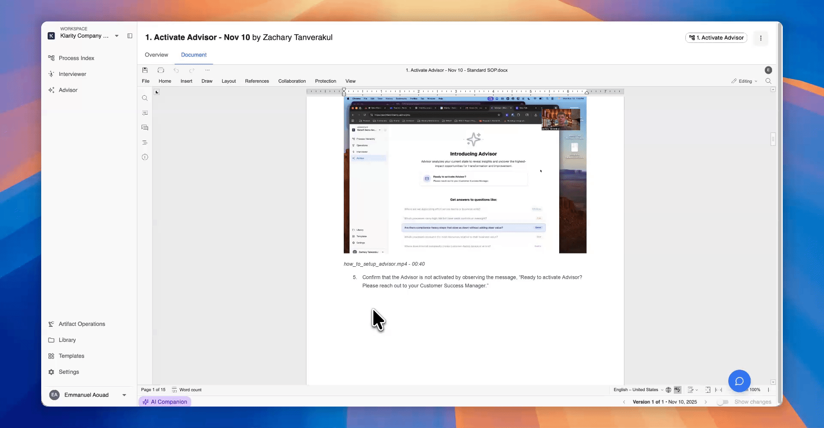The height and width of the screenshot is (428, 824).
Task: Click the caption how_to_setup_advisor.mp4 - 00:40
Action: click(x=384, y=264)
